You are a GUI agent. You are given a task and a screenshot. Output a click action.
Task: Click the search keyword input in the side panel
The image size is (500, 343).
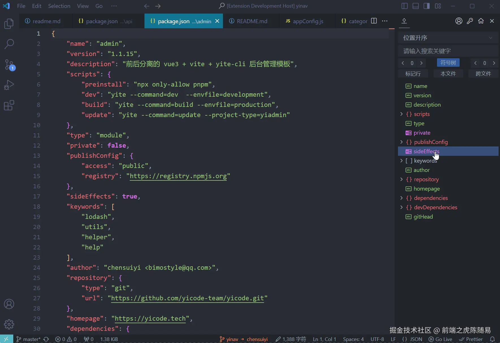[x=448, y=51]
